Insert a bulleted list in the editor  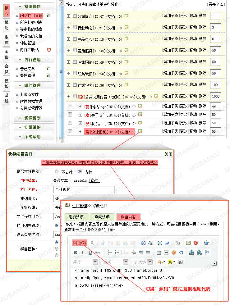[117, 253]
